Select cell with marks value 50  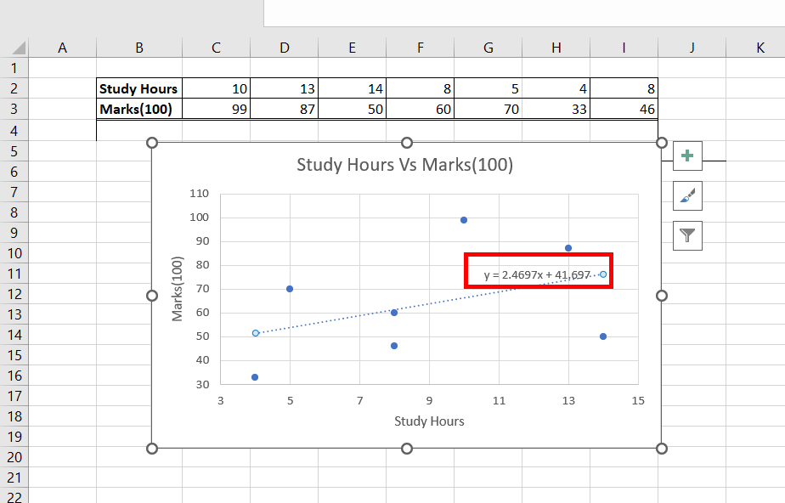click(x=352, y=109)
